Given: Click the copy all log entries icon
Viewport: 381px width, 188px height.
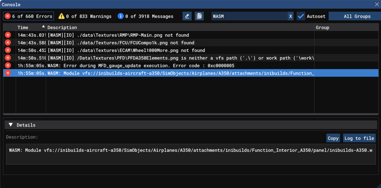Looking at the screenshot, I should pos(199,16).
